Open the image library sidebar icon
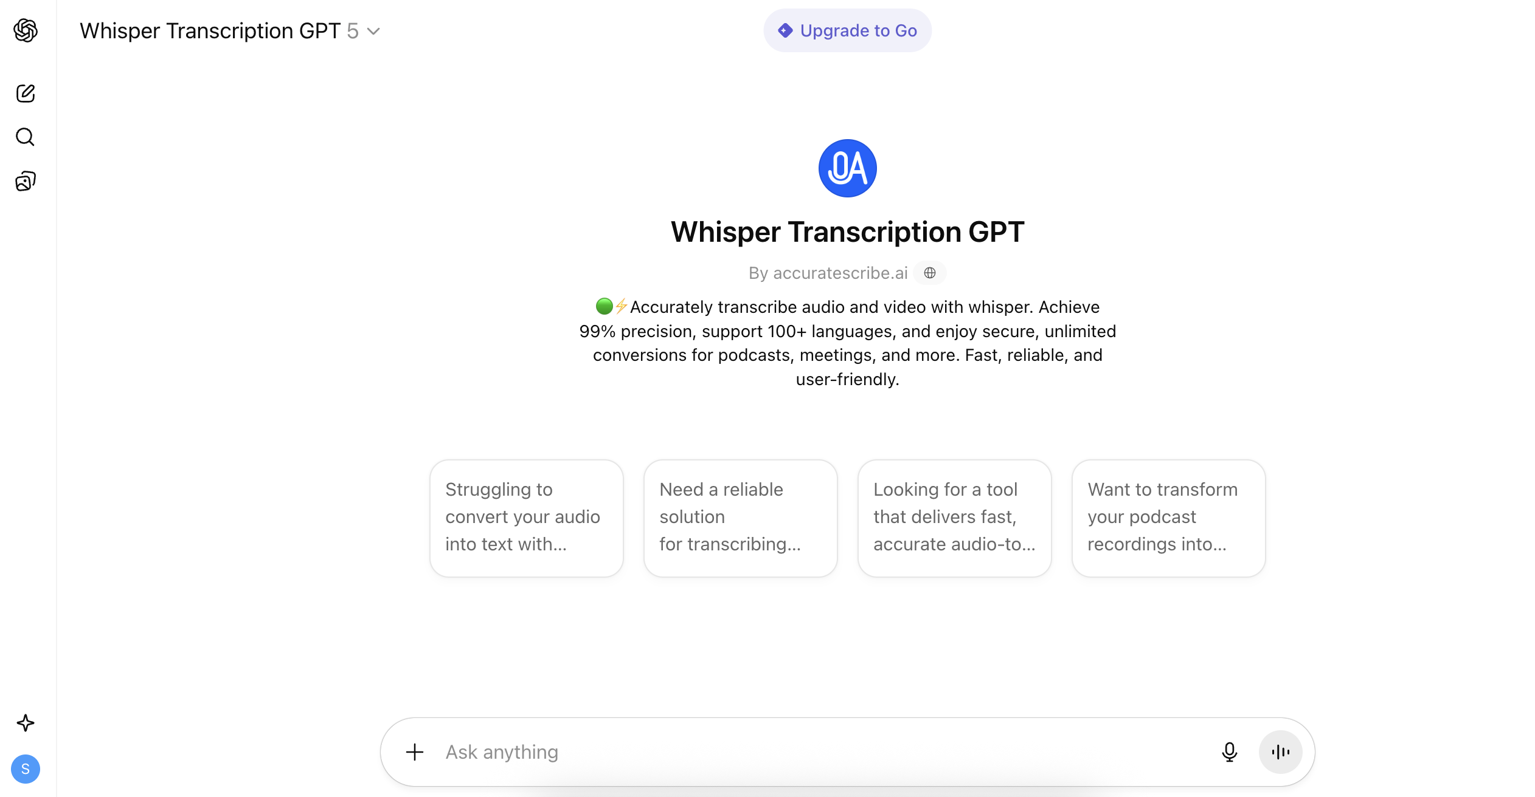The image size is (1535, 797). pyautogui.click(x=25, y=180)
